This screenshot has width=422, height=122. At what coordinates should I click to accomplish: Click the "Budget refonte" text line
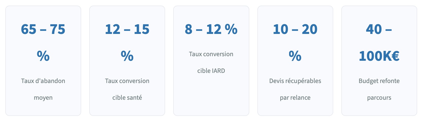coord(379,81)
